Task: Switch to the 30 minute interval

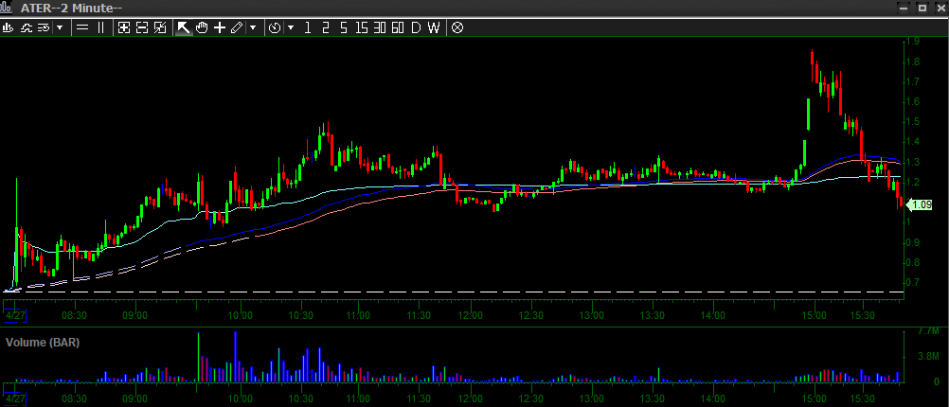Action: [380, 27]
